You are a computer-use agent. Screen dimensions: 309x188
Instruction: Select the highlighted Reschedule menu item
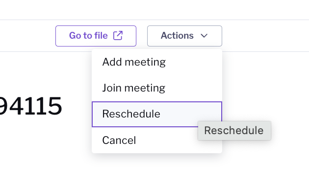(157, 114)
